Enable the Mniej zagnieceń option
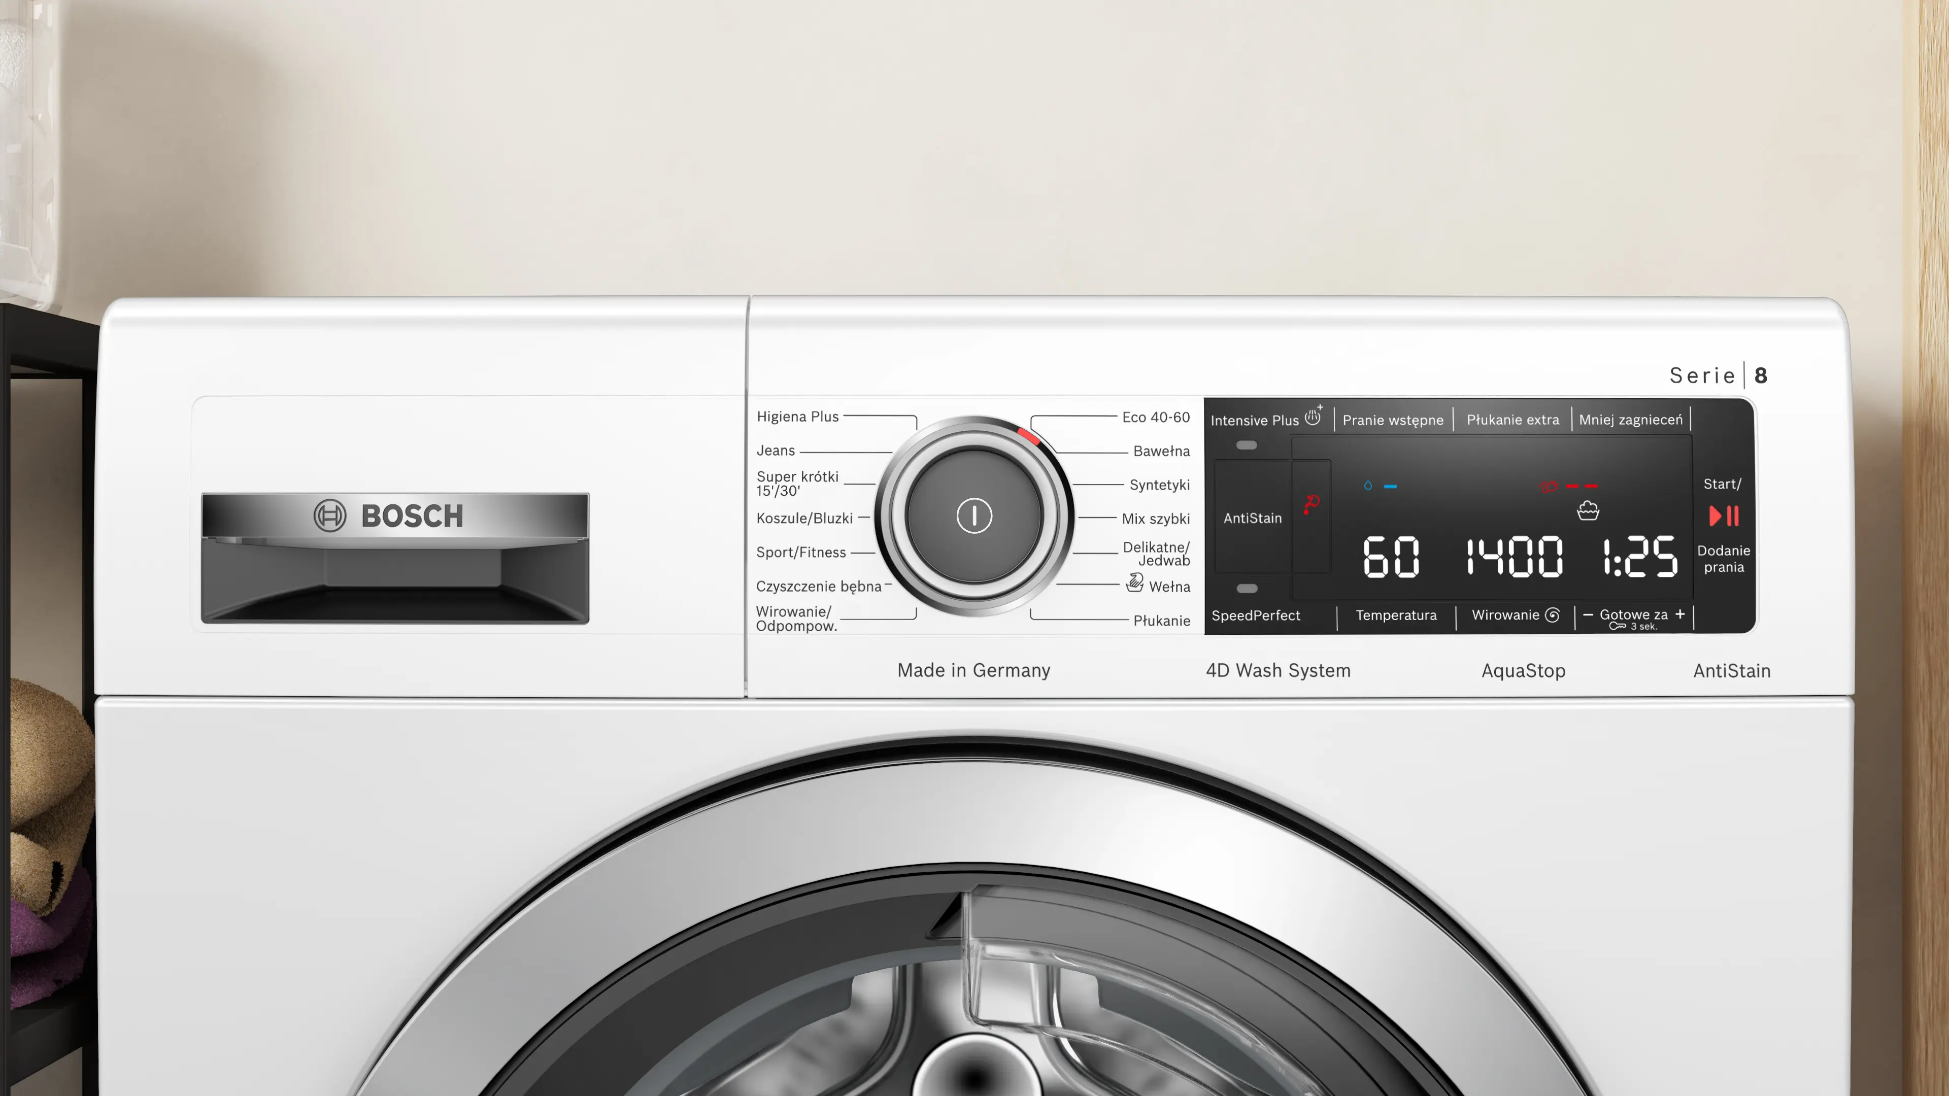This screenshot has width=1949, height=1096. (1630, 420)
